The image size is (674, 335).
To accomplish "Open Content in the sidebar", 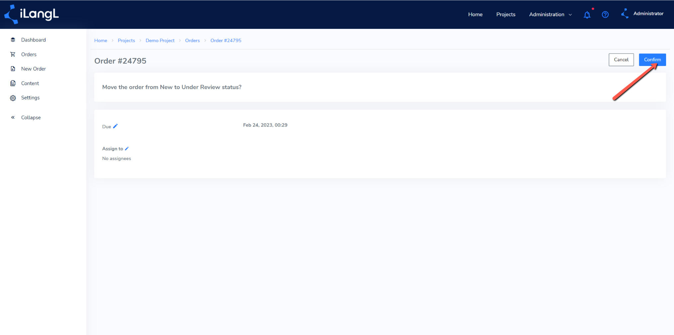I will [30, 83].
